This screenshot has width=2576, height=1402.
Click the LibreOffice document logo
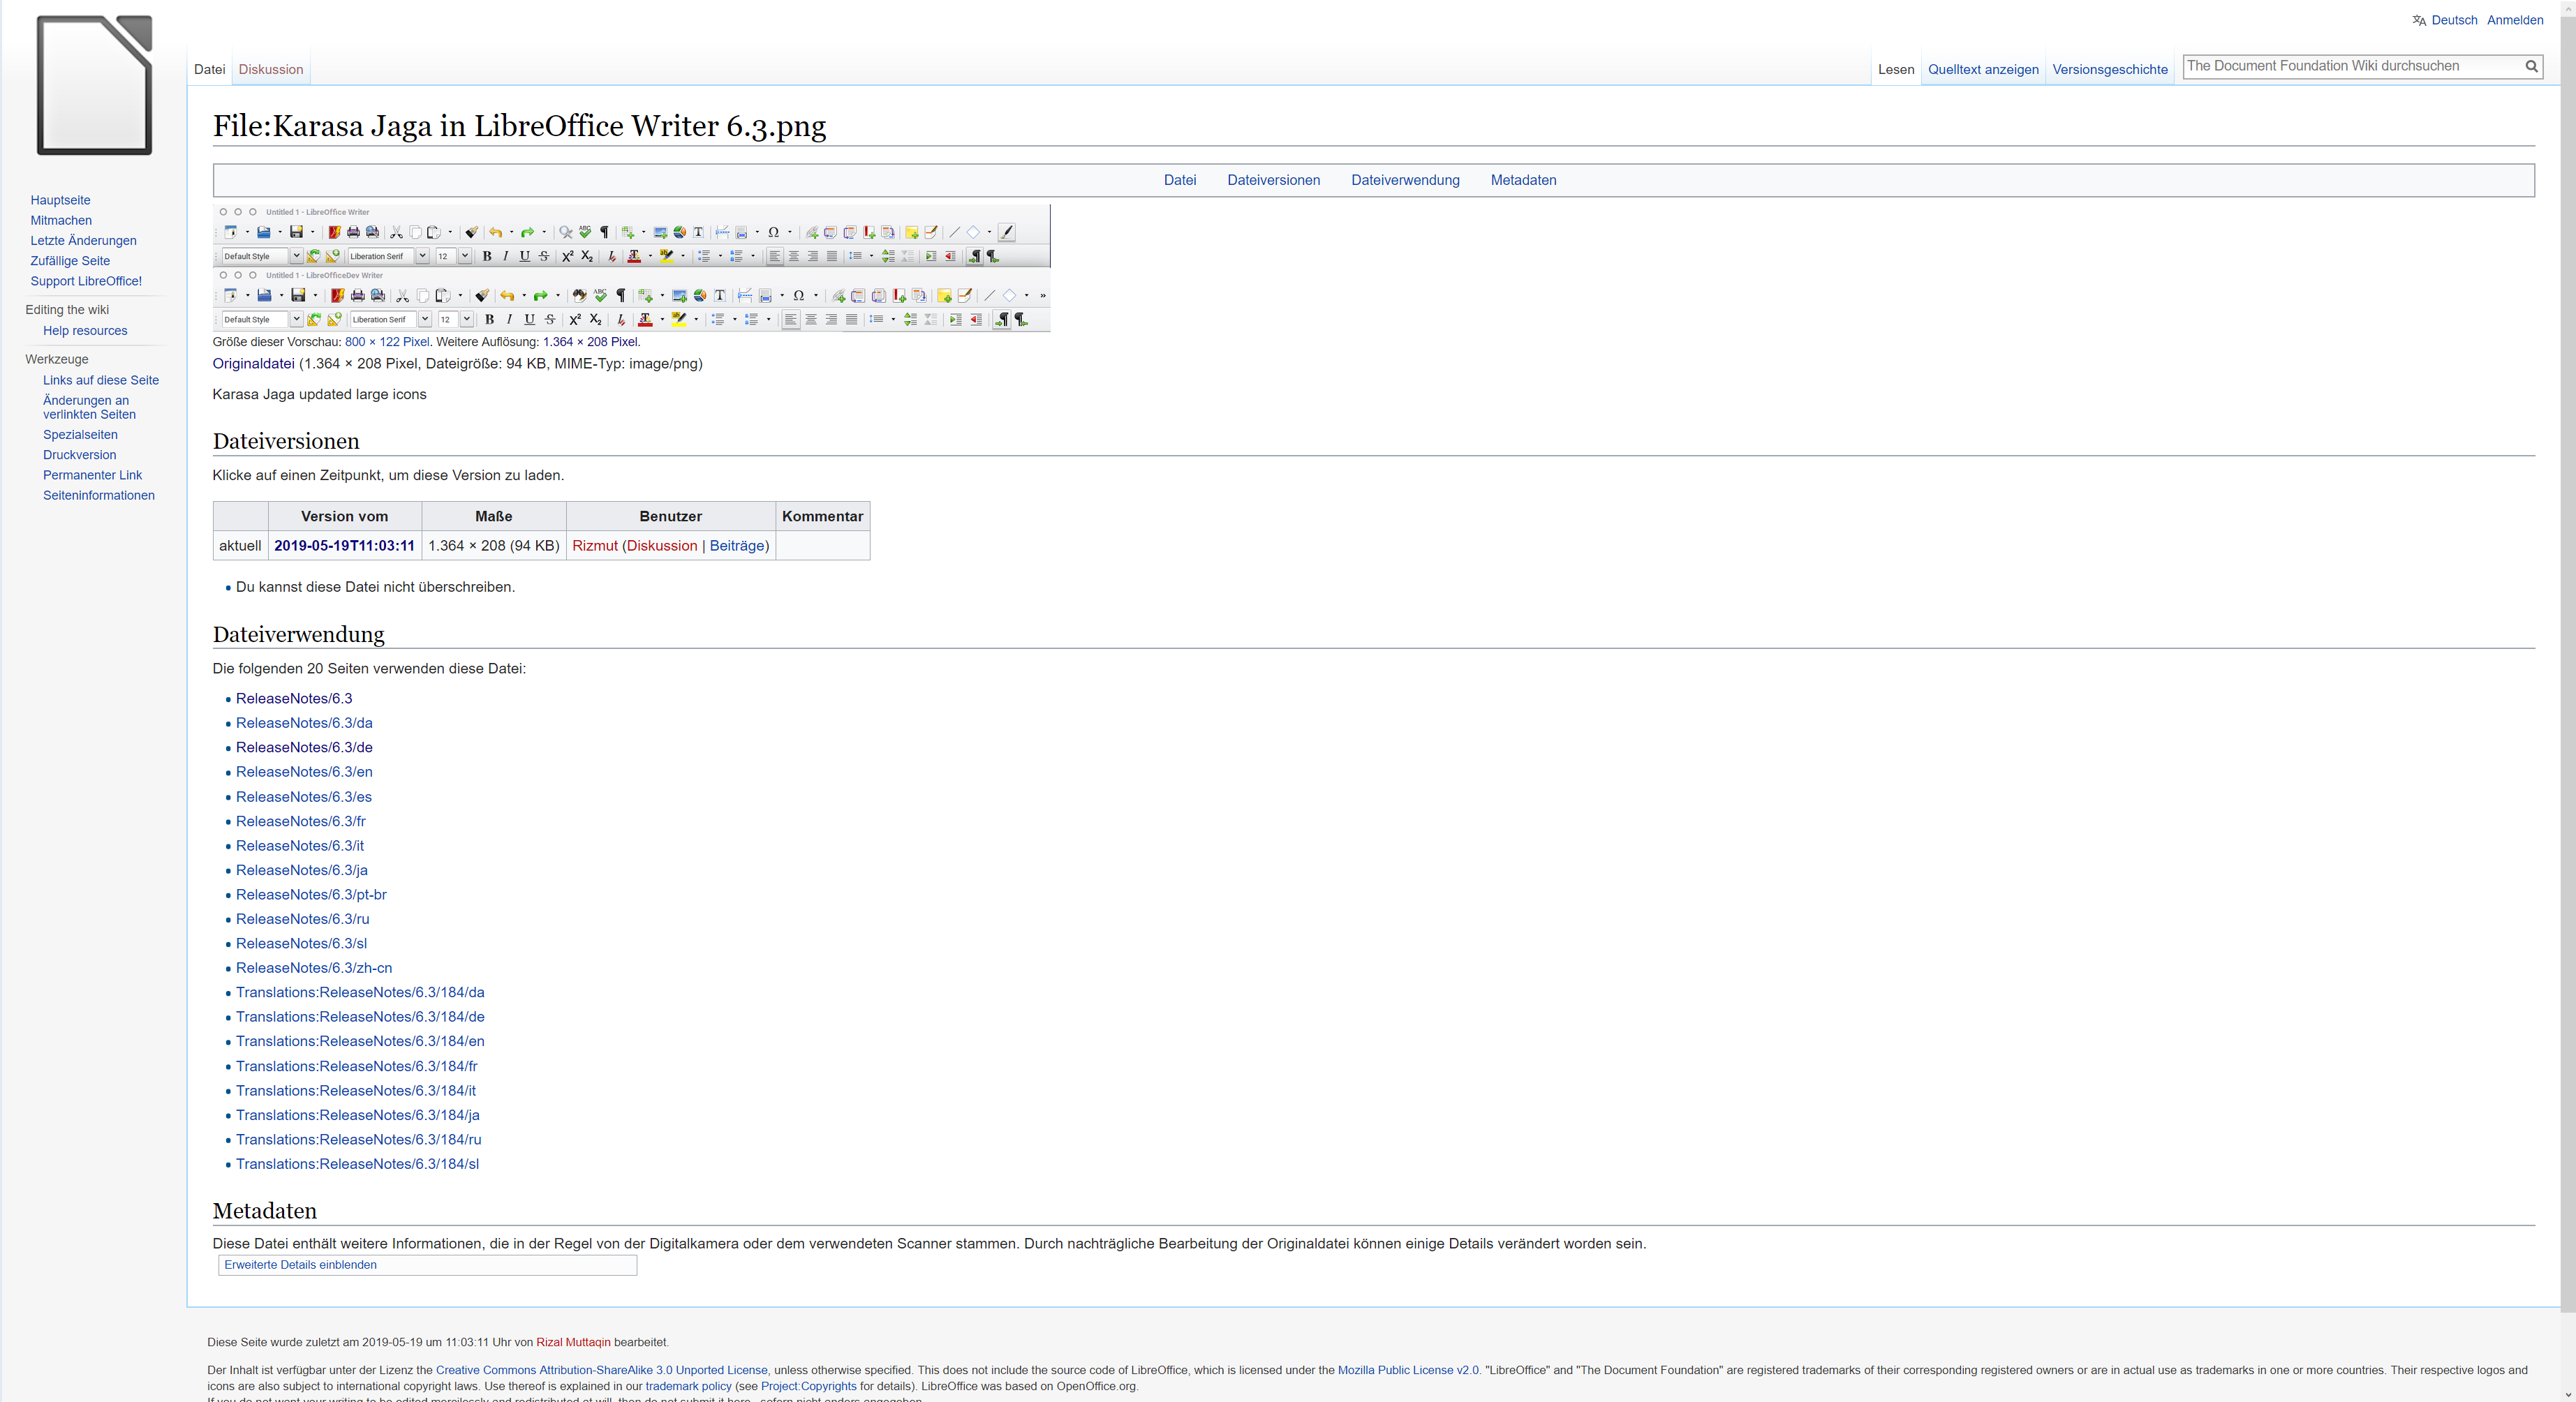pos(94,85)
